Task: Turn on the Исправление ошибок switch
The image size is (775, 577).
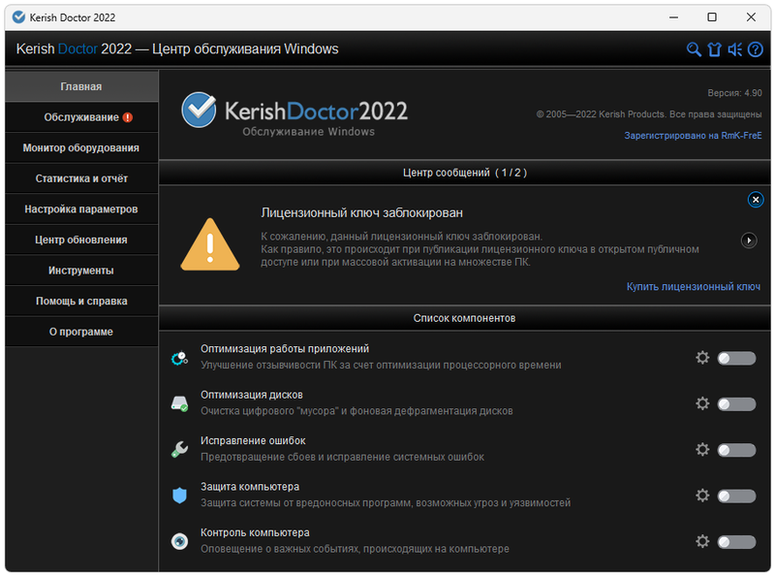Action: tap(736, 450)
